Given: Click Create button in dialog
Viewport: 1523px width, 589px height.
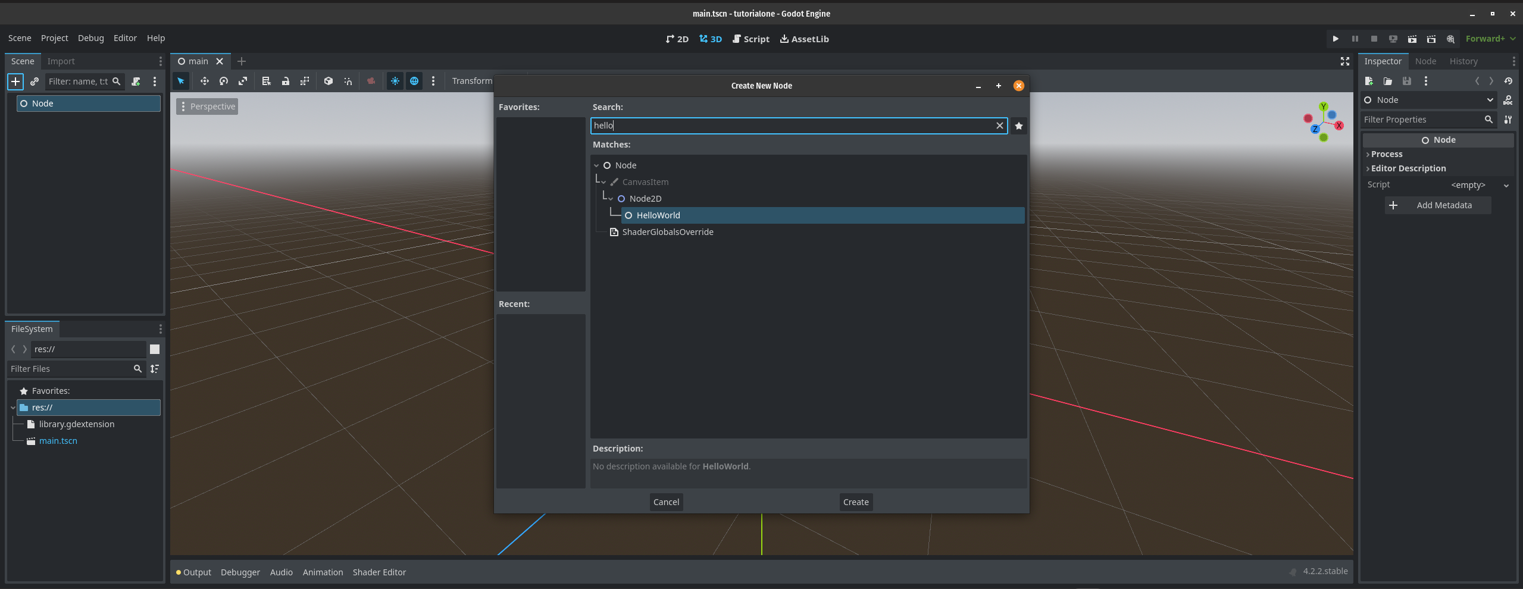Looking at the screenshot, I should point(856,502).
